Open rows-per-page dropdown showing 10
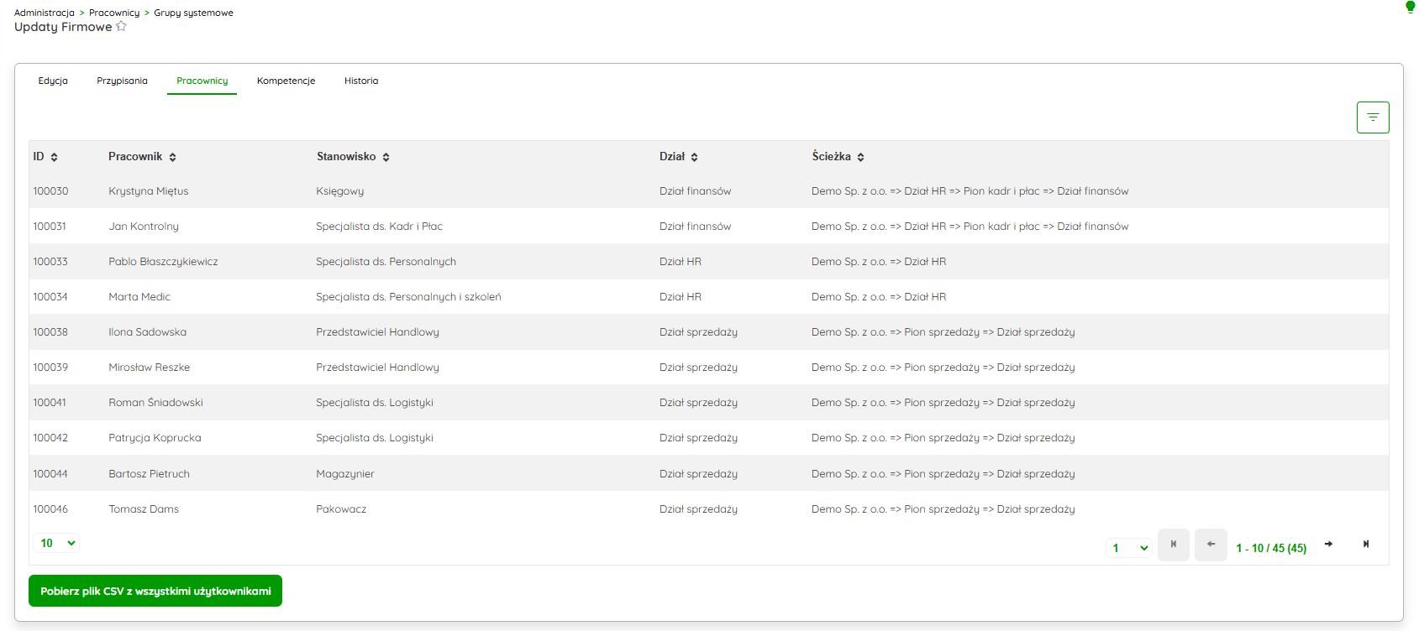Image resolution: width=1419 pixels, height=631 pixels. click(x=57, y=543)
